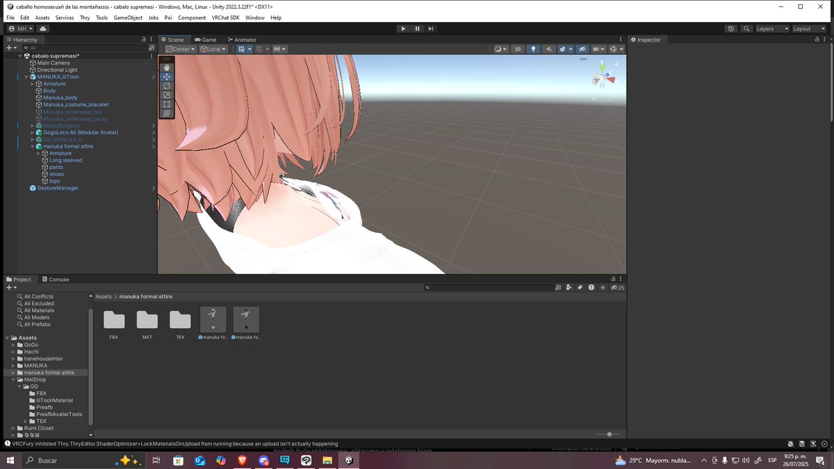Click the scene orientation gizmo
This screenshot has height=469, width=834.
tap(603, 78)
